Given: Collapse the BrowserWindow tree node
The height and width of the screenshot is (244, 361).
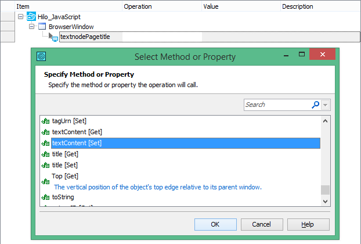Looking at the screenshot, I should [x=31, y=27].
